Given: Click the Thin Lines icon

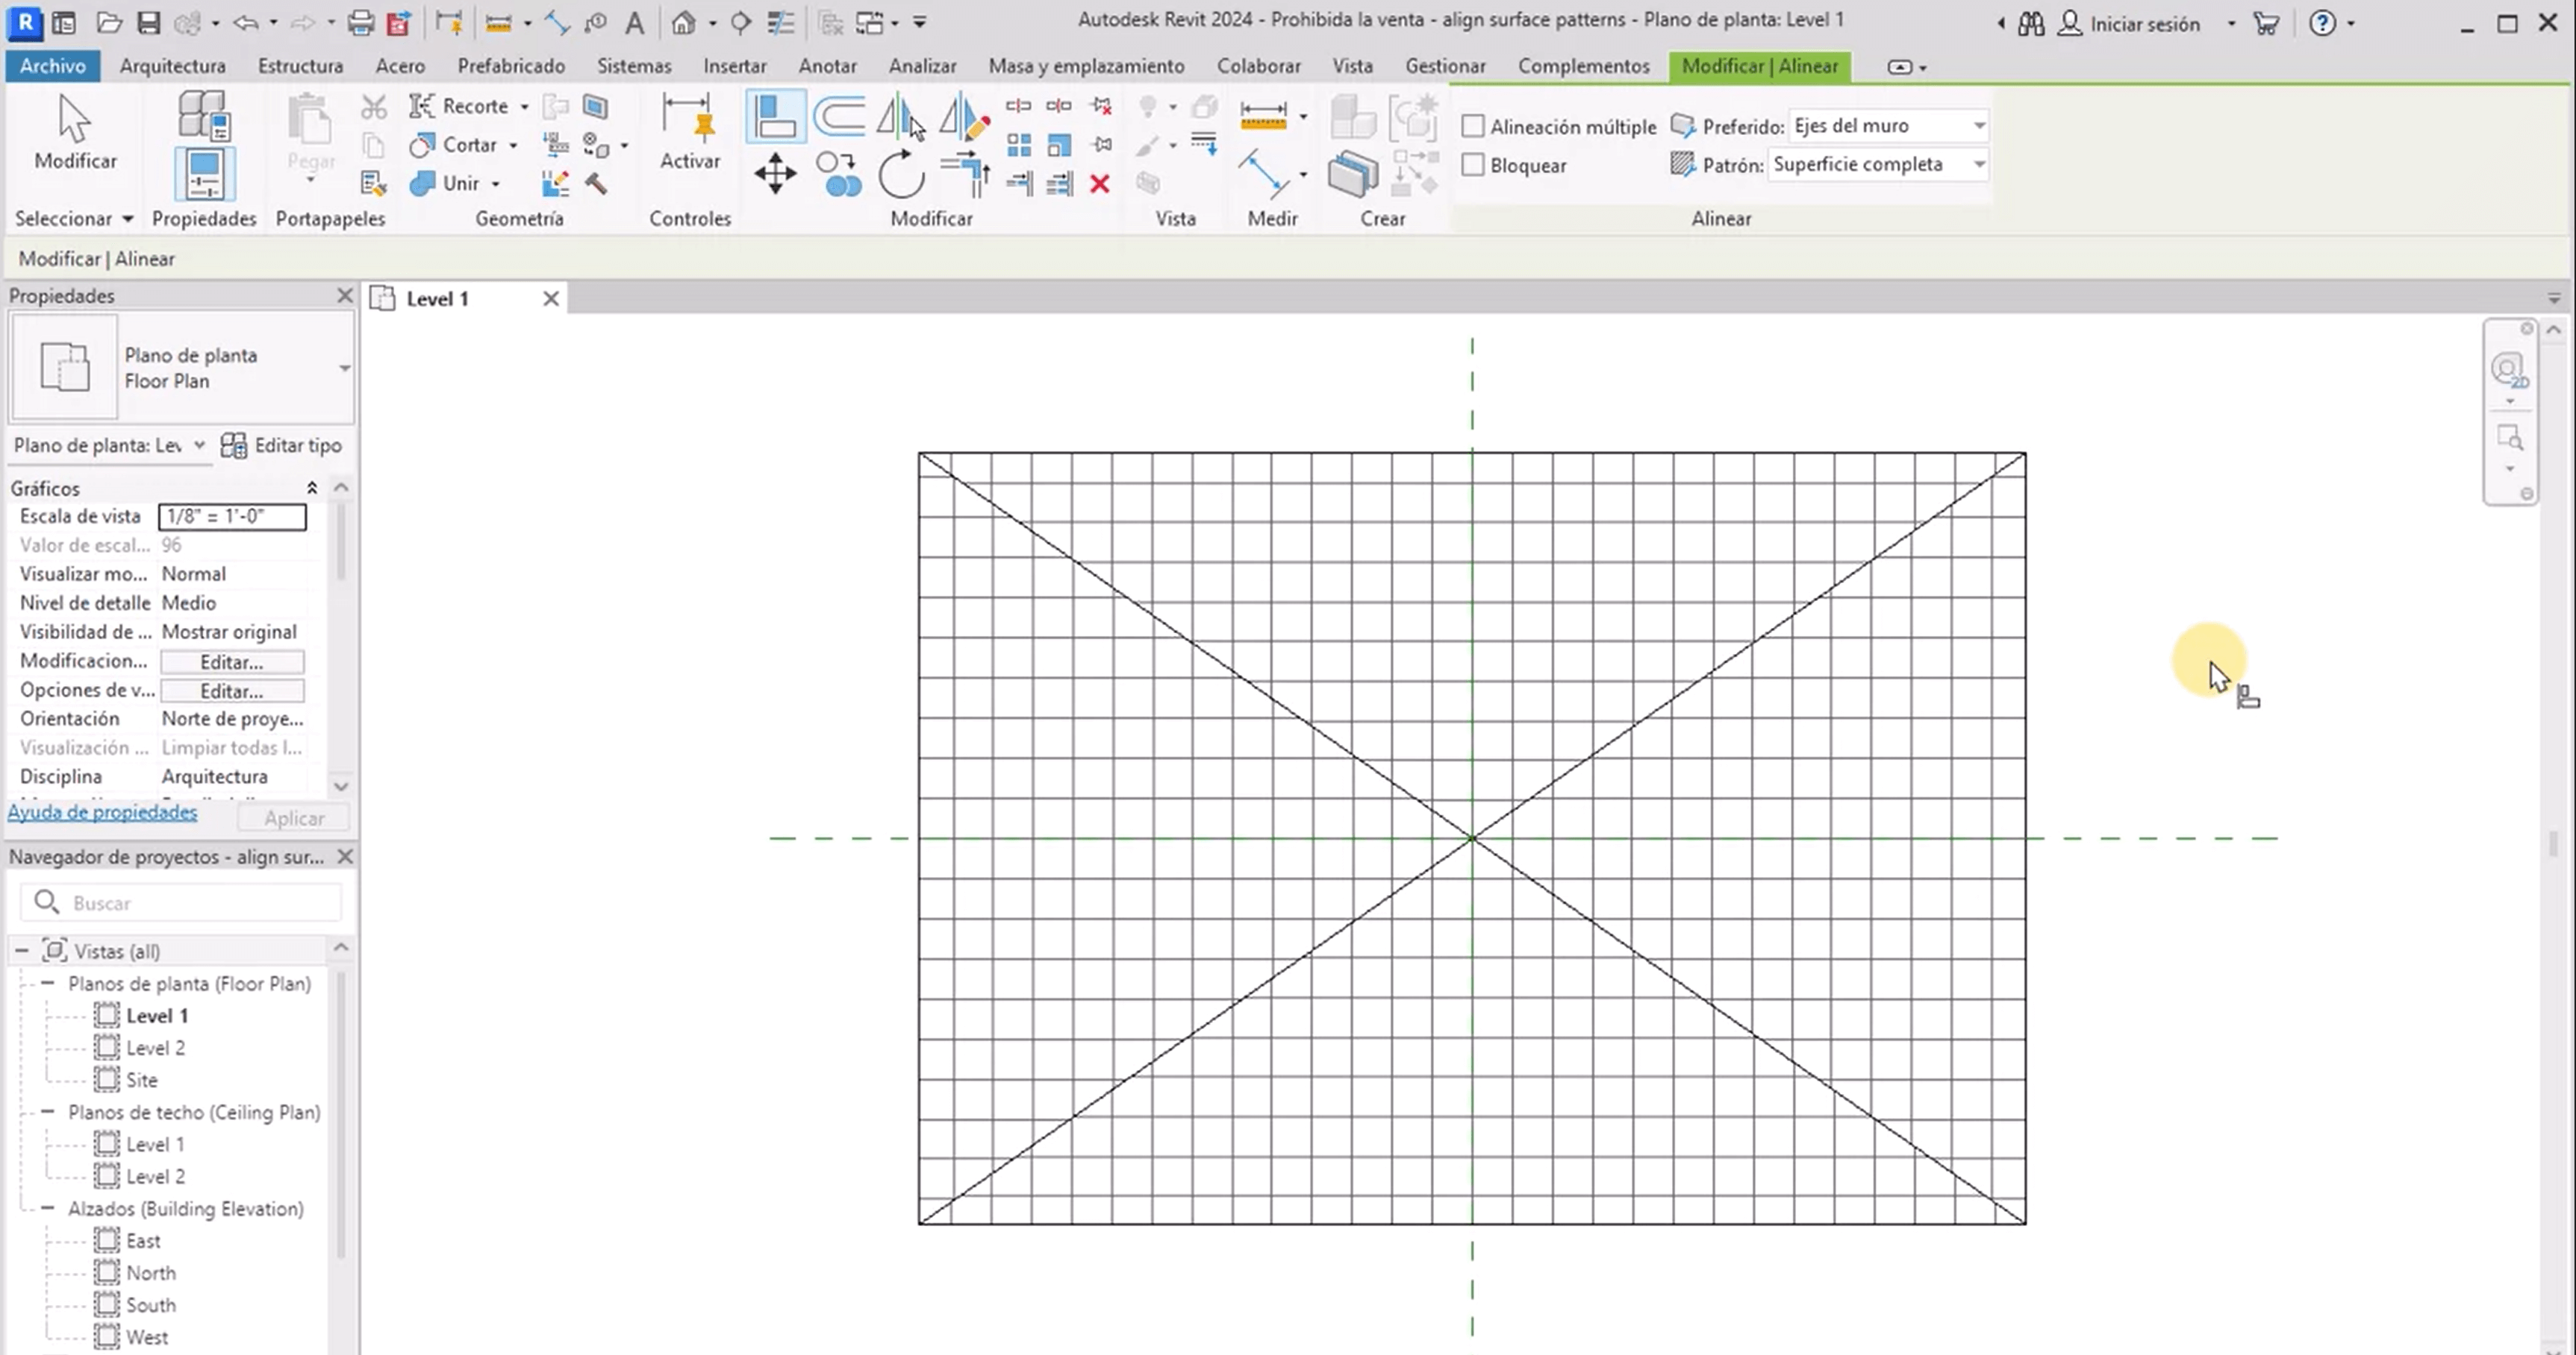Looking at the screenshot, I should (781, 22).
